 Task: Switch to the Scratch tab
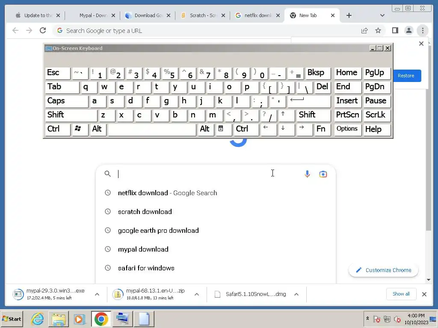(203, 15)
